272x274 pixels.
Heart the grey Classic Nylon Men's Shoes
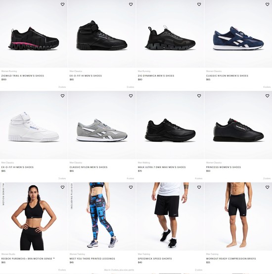(x=131, y=96)
